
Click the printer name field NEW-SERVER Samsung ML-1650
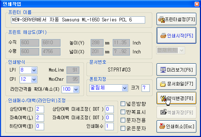pyautogui.click(x=78, y=20)
